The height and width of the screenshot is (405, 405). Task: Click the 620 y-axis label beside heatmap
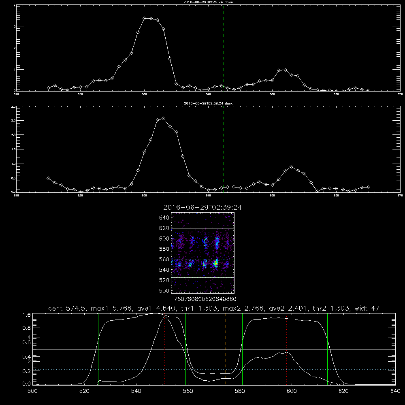coord(164,228)
